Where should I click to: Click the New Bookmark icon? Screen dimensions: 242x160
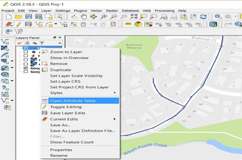[184, 16]
